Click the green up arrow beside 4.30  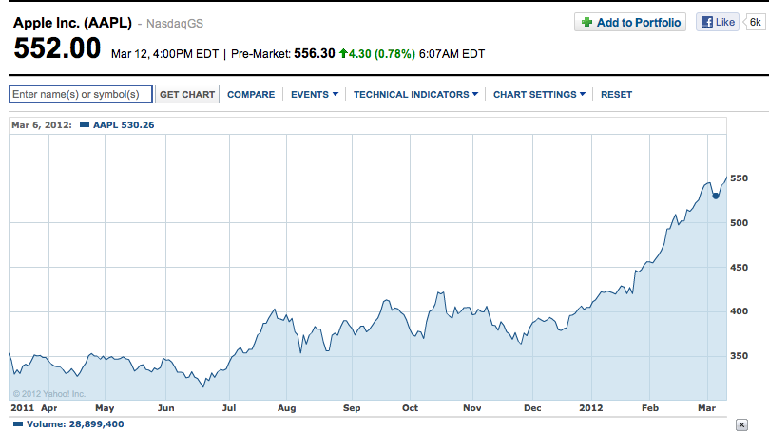pyautogui.click(x=343, y=53)
